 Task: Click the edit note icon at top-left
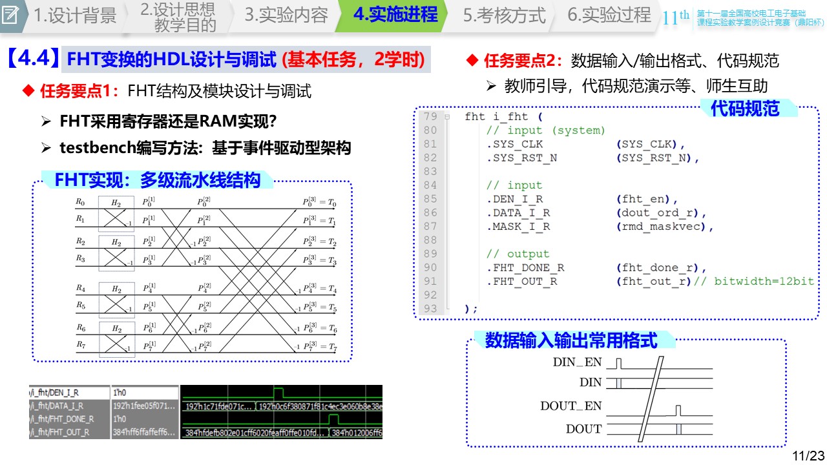pos(12,14)
